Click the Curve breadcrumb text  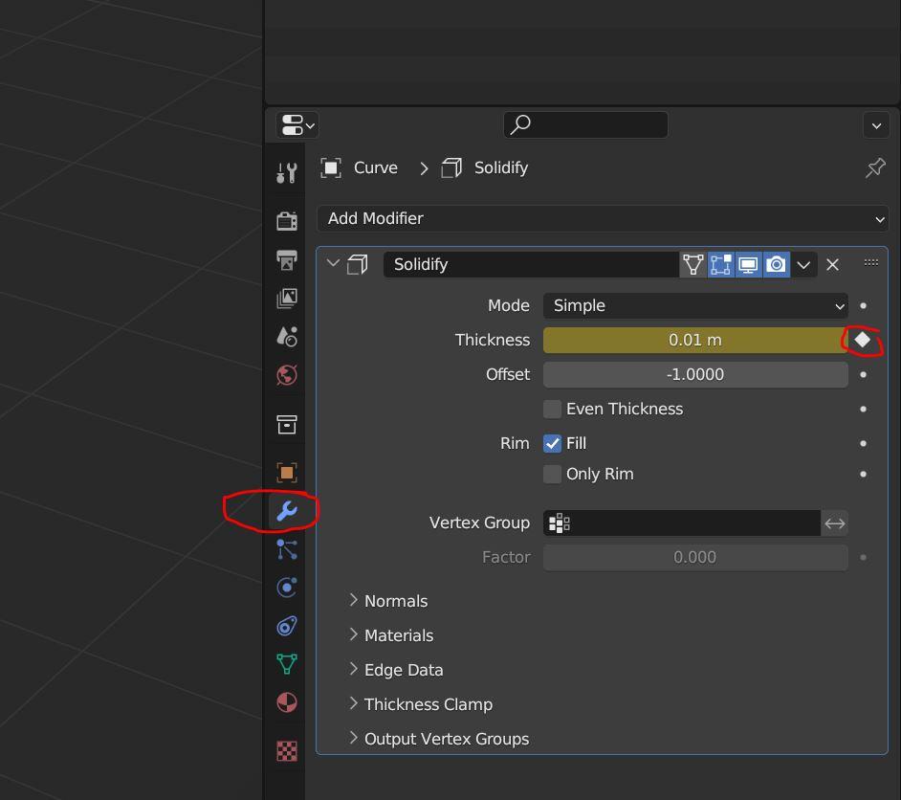pyautogui.click(x=376, y=167)
